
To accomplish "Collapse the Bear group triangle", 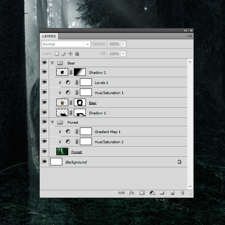I will click(x=52, y=63).
